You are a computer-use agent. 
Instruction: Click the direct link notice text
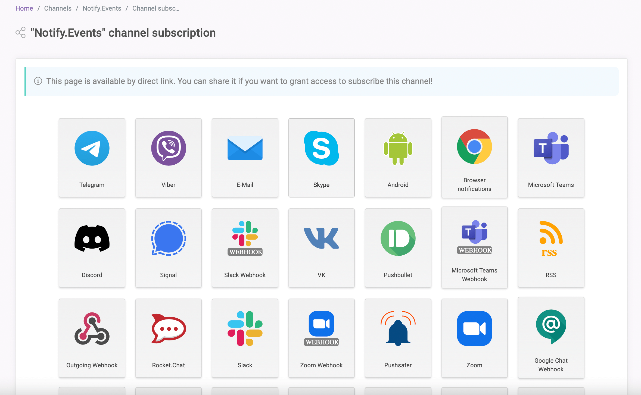239,81
